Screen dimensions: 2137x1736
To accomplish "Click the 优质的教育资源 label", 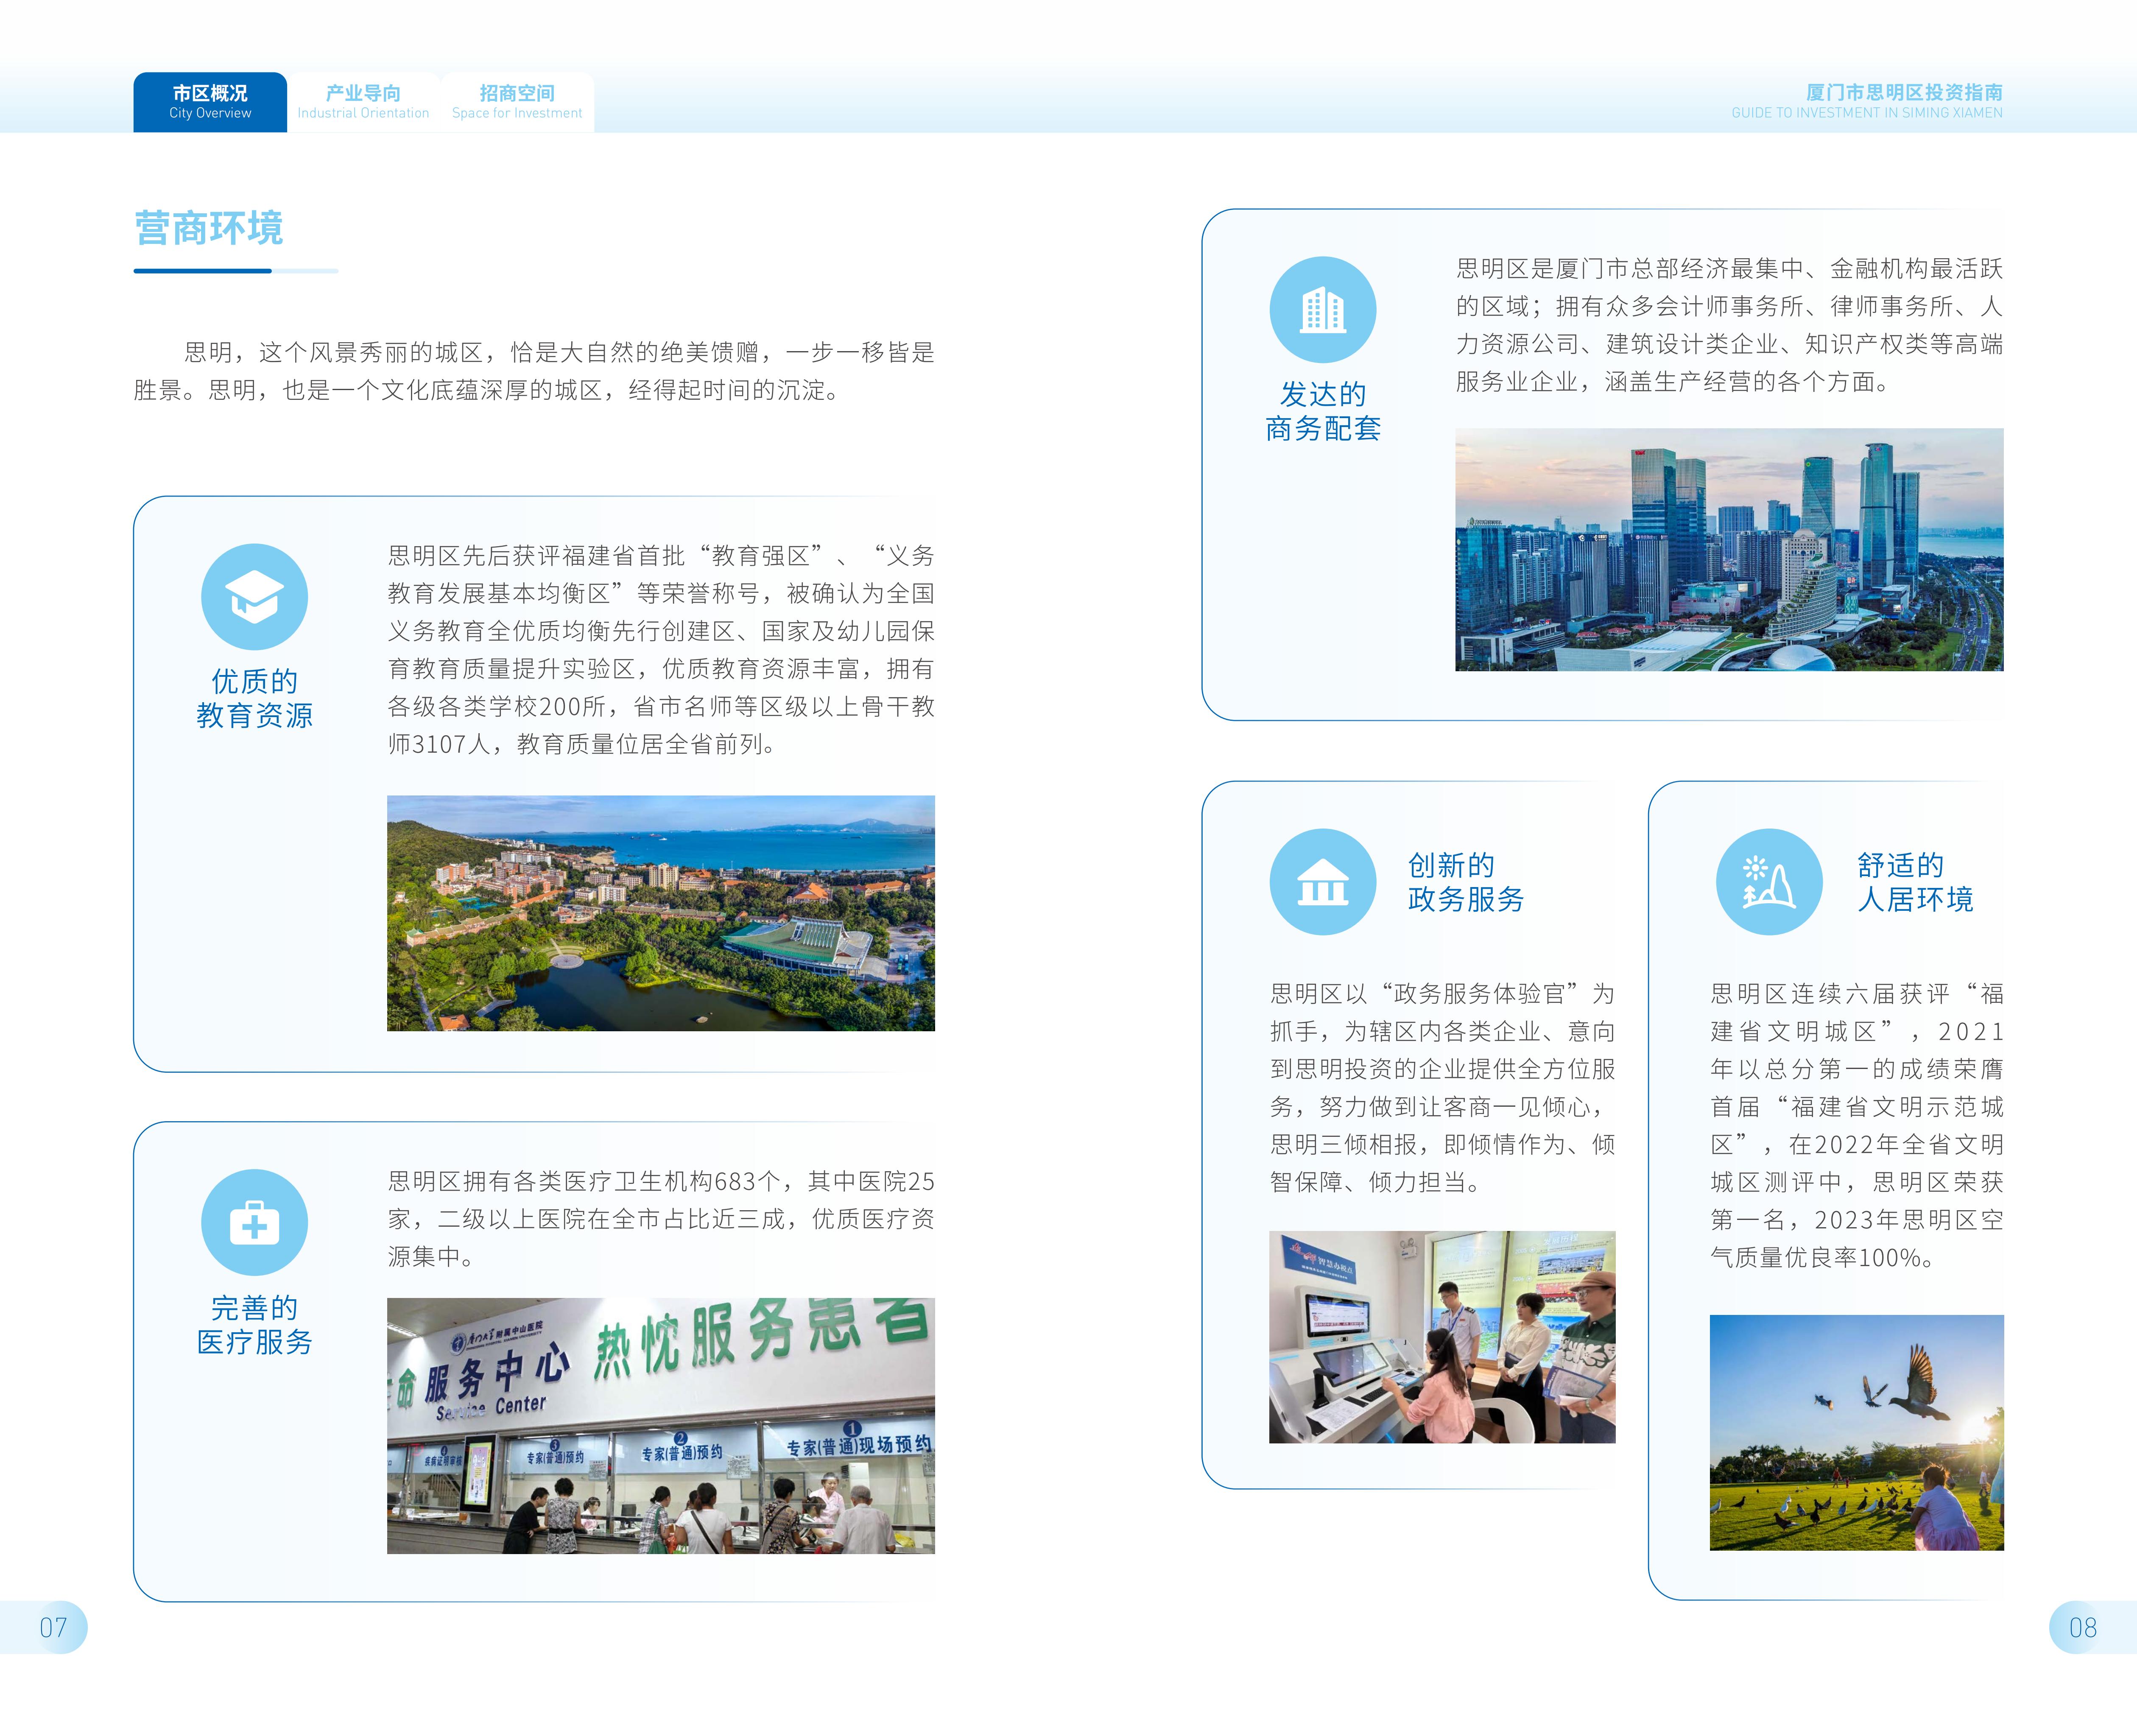I will [x=254, y=699].
